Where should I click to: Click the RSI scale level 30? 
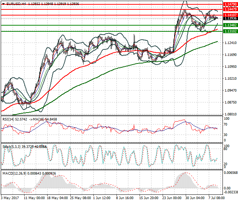click(225, 135)
